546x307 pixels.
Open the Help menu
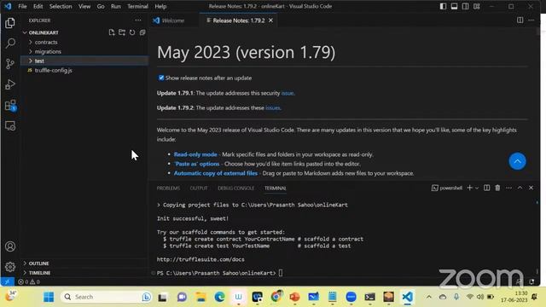(x=160, y=6)
